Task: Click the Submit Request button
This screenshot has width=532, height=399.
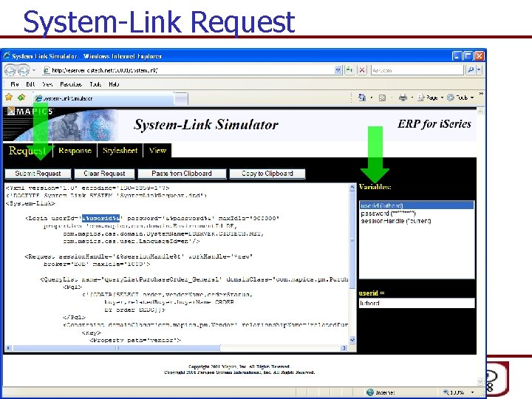Action: (38, 174)
